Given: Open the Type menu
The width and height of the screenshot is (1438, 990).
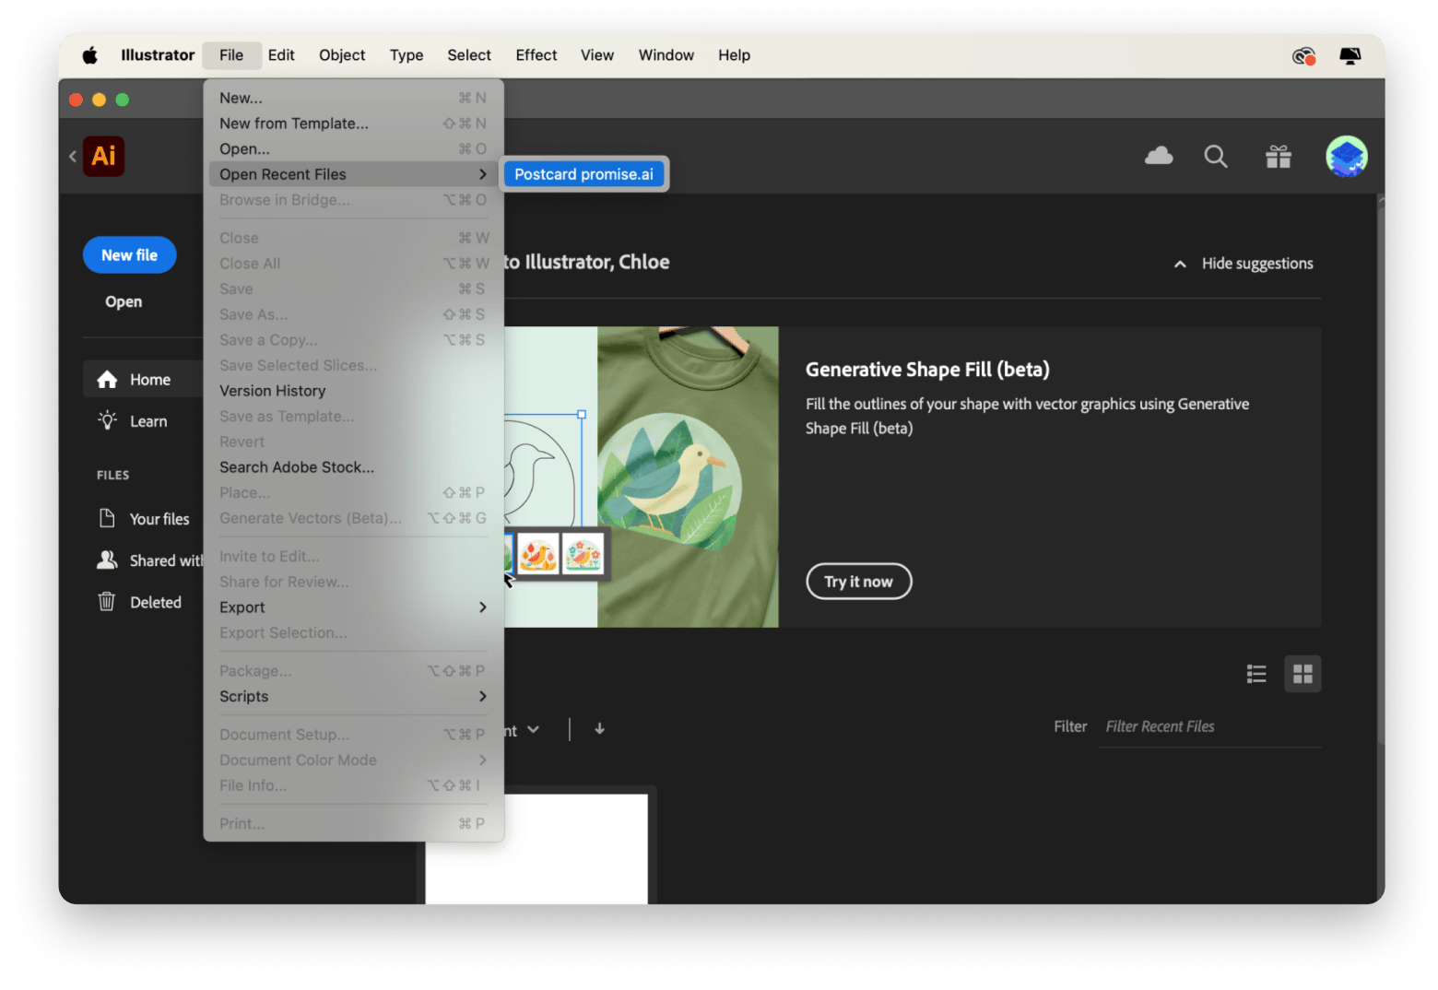Looking at the screenshot, I should click(407, 55).
